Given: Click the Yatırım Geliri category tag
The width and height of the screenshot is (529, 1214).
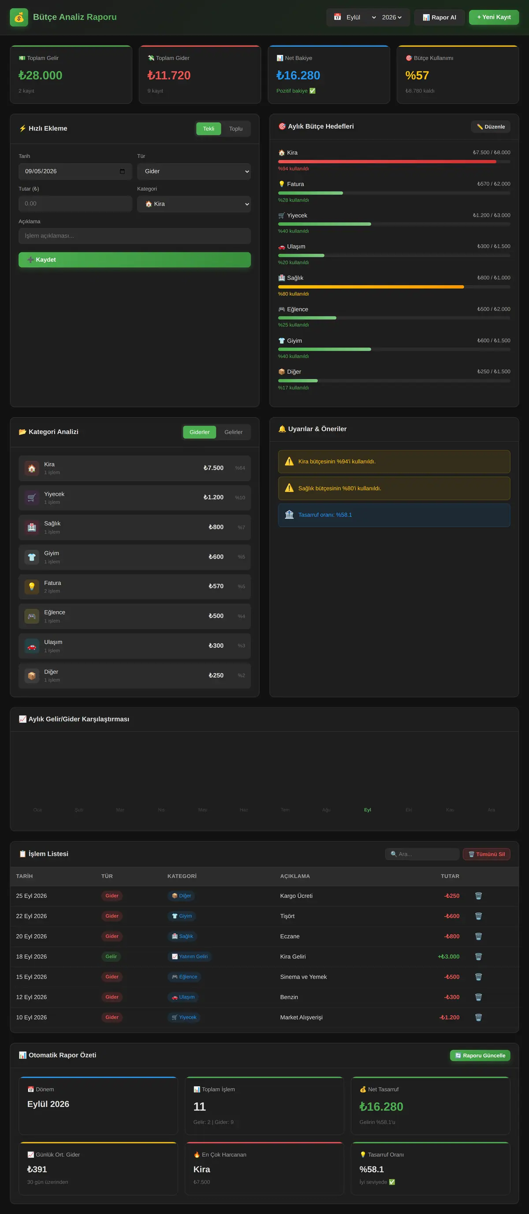Looking at the screenshot, I should click(190, 956).
